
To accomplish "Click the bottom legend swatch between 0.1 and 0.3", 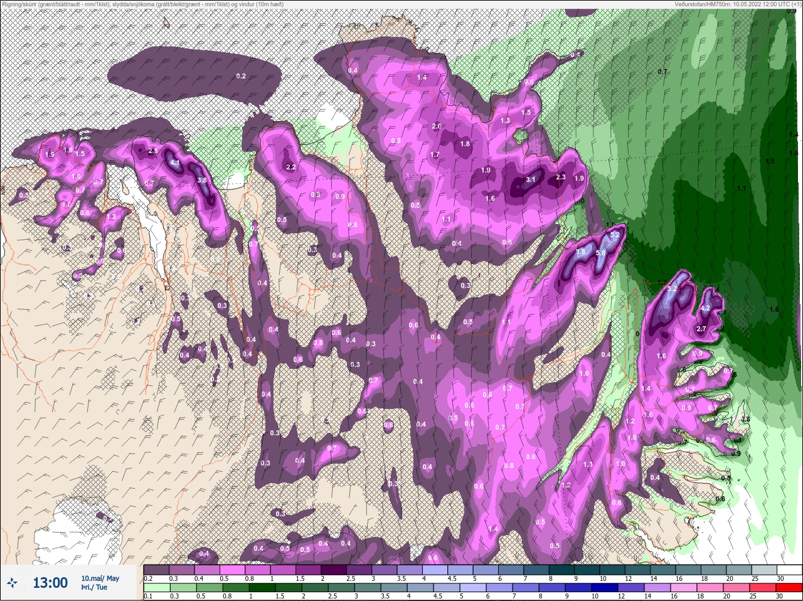I will (157, 588).
